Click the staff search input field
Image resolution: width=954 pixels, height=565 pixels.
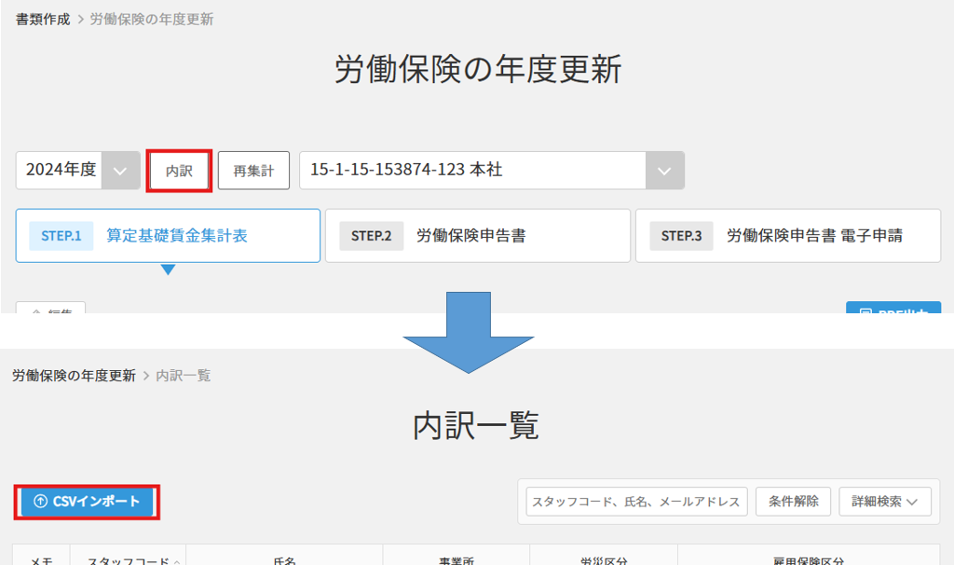tap(634, 501)
